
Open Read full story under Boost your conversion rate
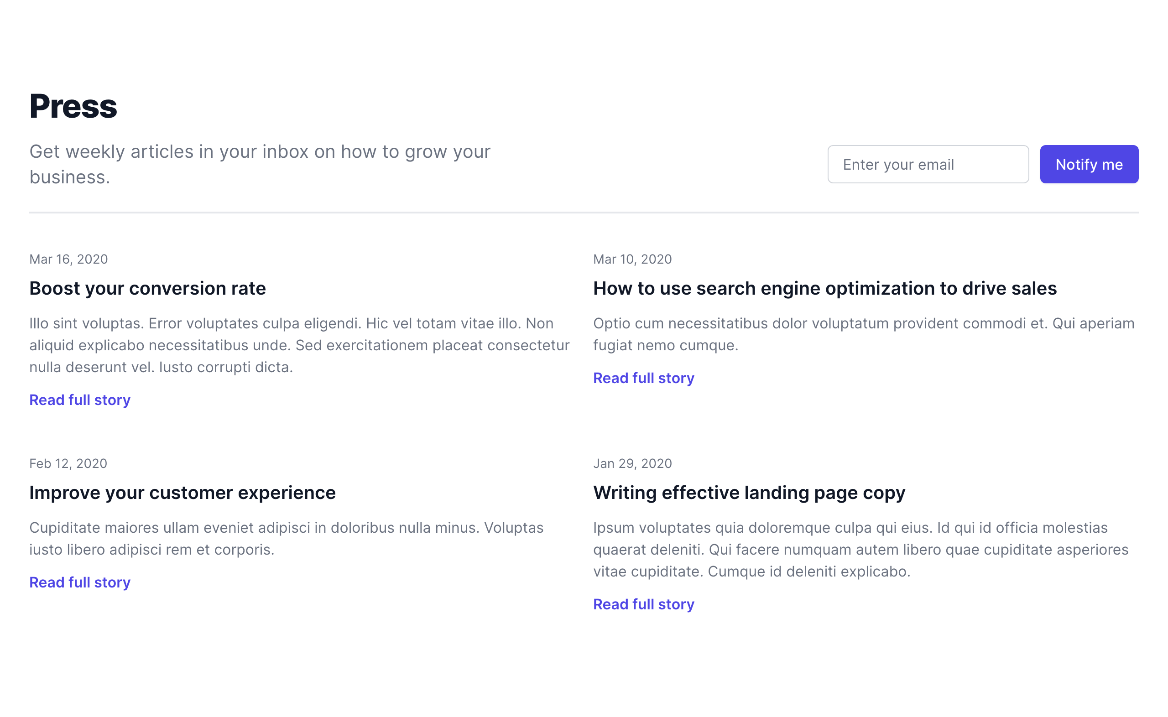[80, 400]
